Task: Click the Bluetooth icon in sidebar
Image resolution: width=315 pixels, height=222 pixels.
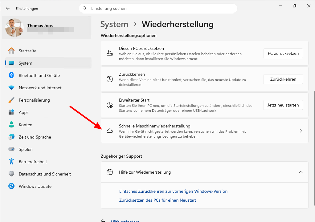Action: coord(11,75)
